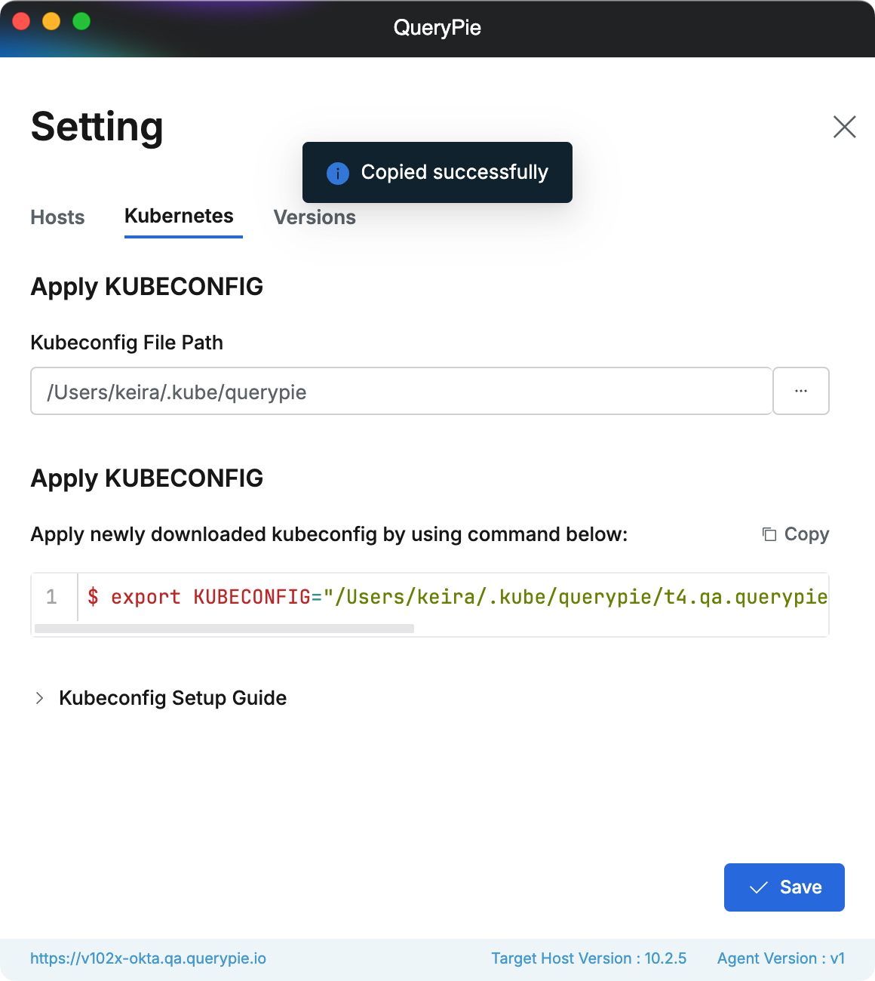
Task: Click the Agent Version v1 label
Action: pos(781,958)
